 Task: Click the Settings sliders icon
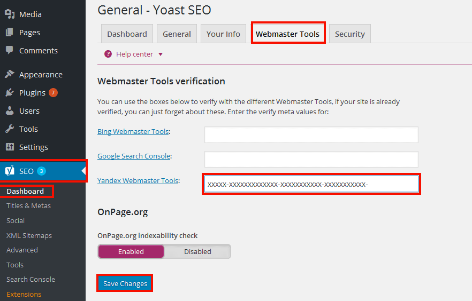tap(10, 147)
